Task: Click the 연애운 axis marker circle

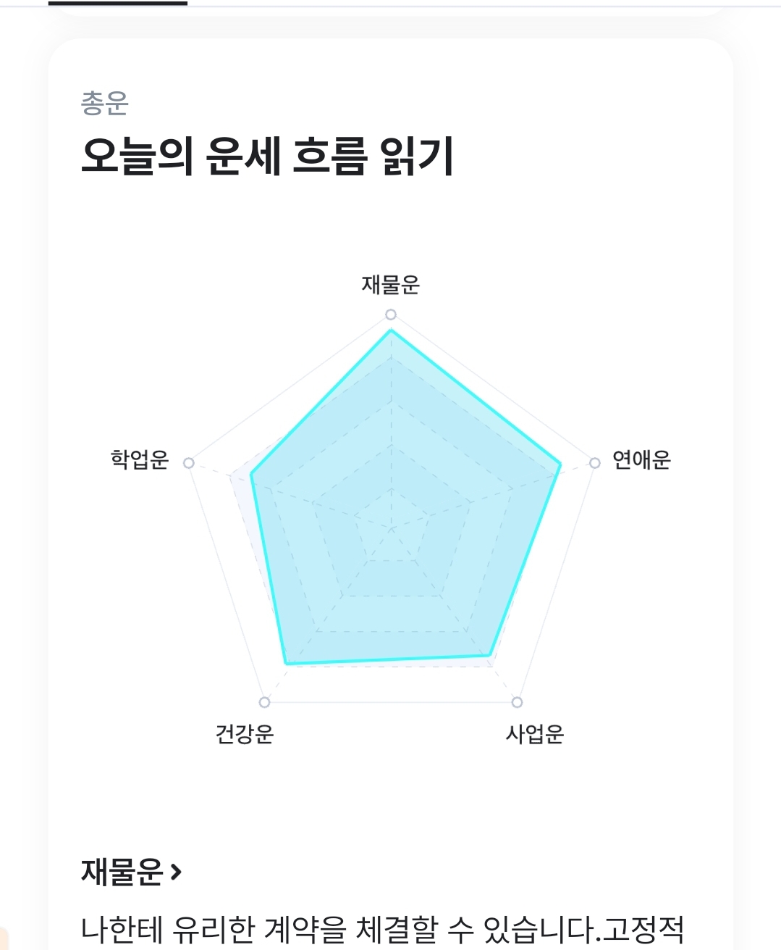Action: pyautogui.click(x=594, y=463)
